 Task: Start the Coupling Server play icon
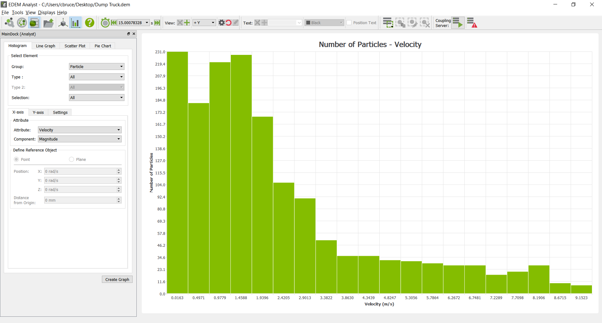point(458,23)
